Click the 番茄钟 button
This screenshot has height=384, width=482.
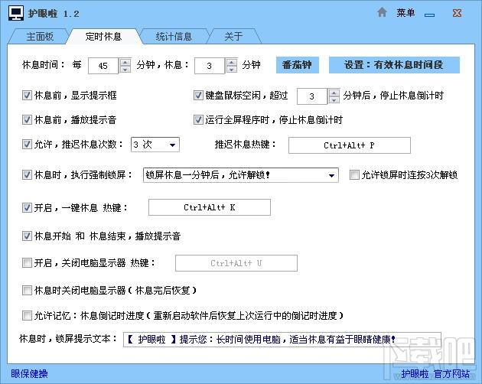pyautogui.click(x=298, y=65)
